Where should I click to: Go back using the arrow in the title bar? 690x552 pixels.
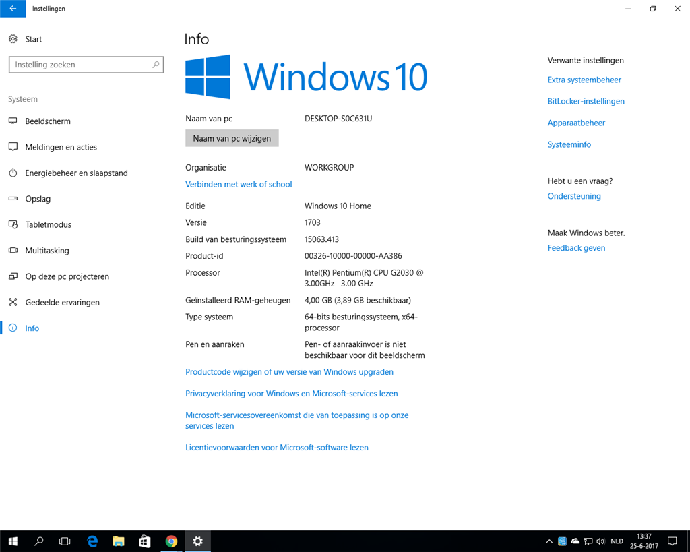[13, 8]
